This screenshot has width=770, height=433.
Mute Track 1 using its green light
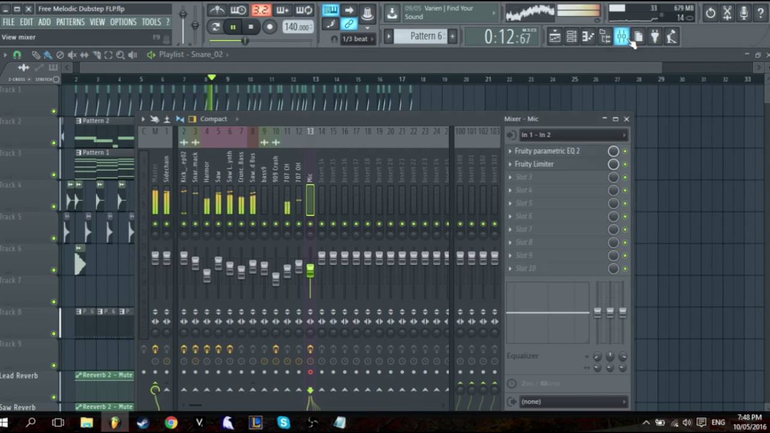pos(54,111)
